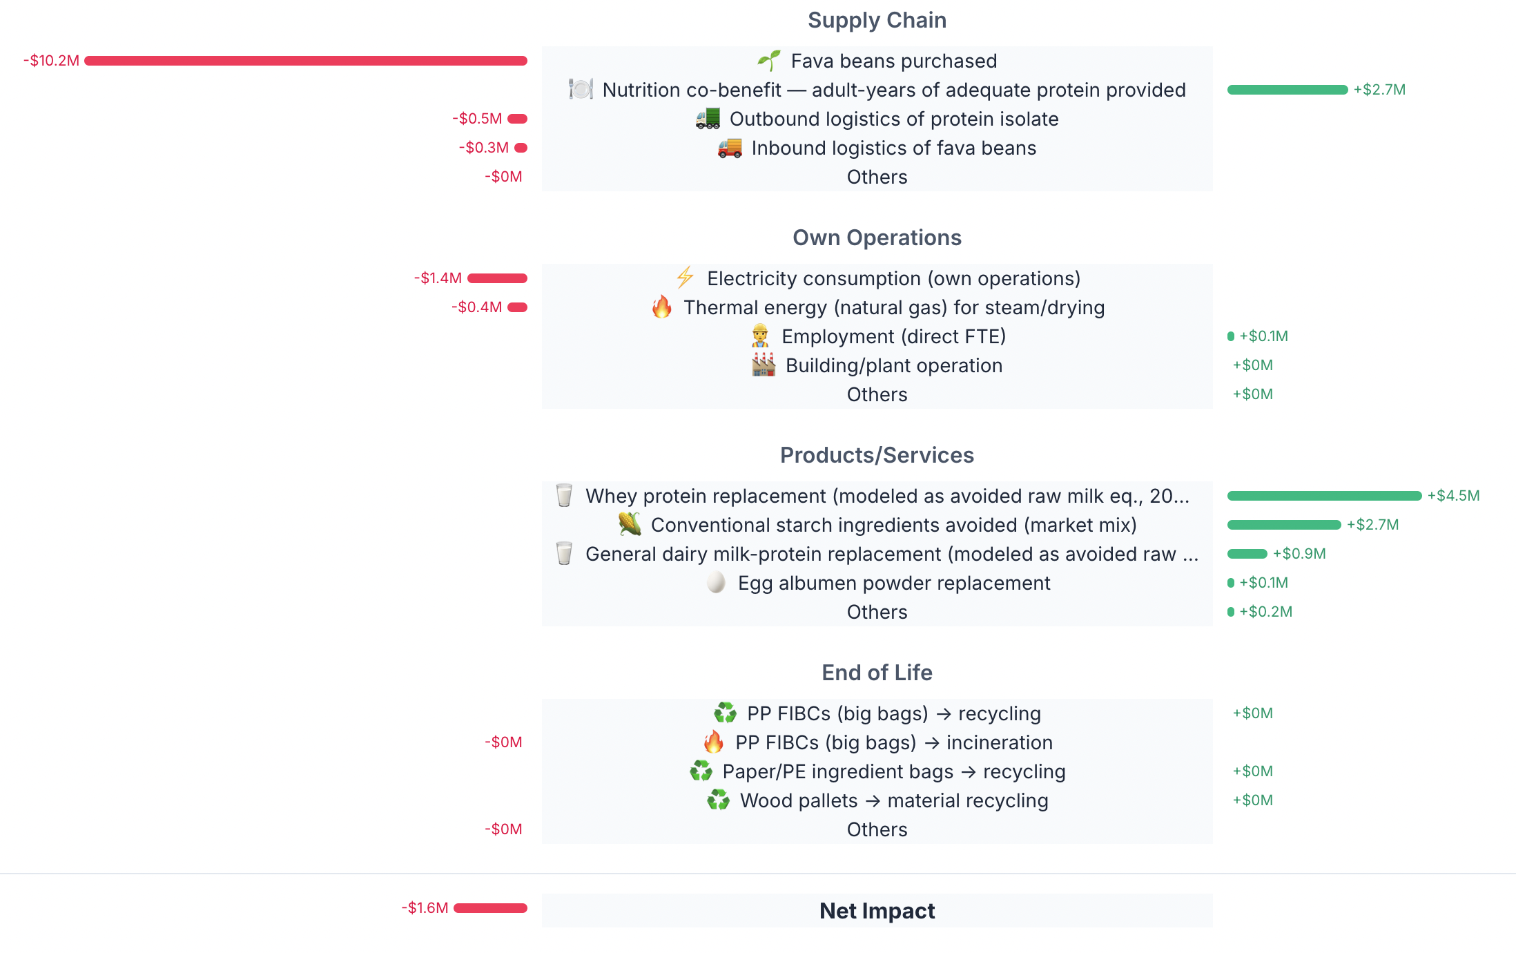Click the End of Life section heading

[877, 673]
